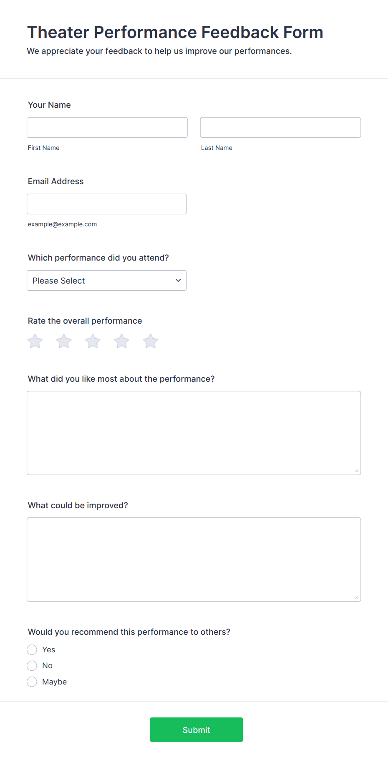Screen dimensions: 388x763
Task: Click the 'Which performance did you attend?' label
Action: (x=98, y=258)
